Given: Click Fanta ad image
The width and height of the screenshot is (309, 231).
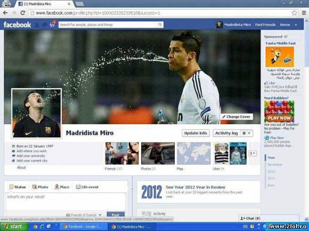Looking at the screenshot, I should pos(280,57).
